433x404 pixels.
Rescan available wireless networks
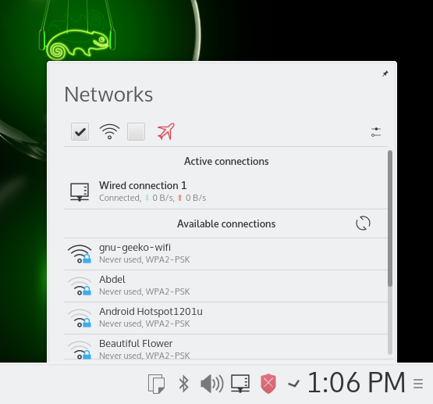tap(363, 223)
